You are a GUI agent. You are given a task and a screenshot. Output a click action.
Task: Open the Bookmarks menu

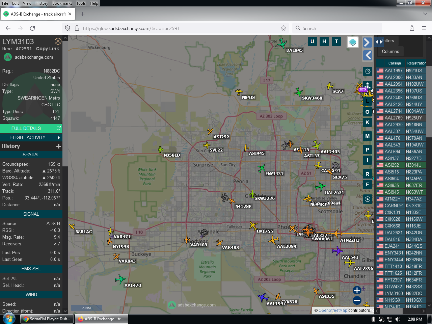click(62, 3)
